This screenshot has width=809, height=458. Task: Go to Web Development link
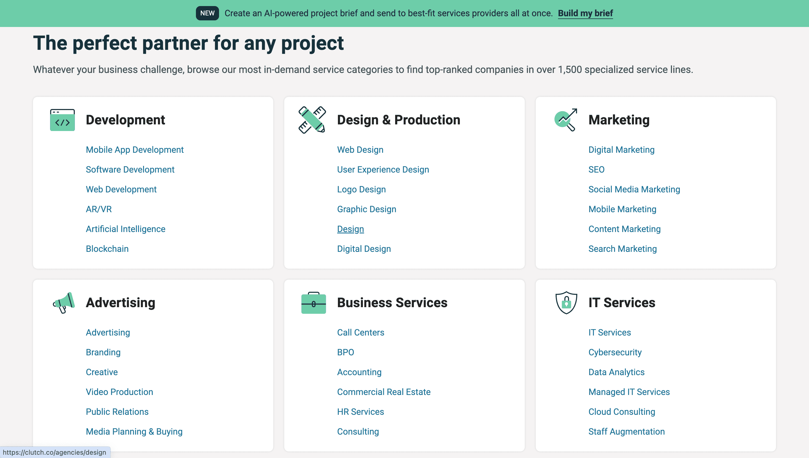point(121,189)
